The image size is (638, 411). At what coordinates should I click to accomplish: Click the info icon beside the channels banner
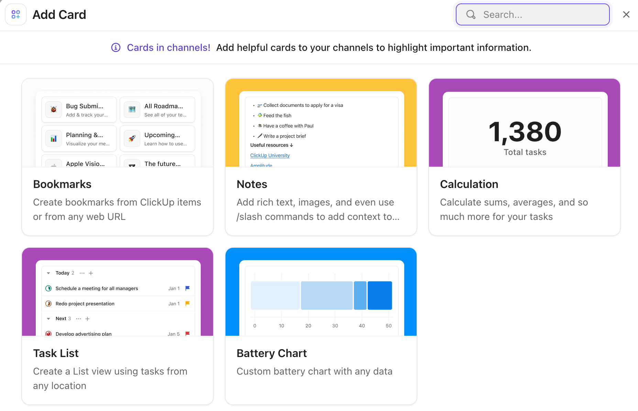(x=116, y=47)
